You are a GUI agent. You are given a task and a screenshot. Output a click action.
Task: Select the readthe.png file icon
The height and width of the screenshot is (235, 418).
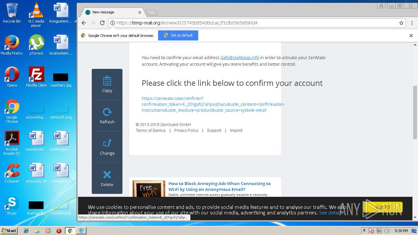pyautogui.click(x=61, y=208)
